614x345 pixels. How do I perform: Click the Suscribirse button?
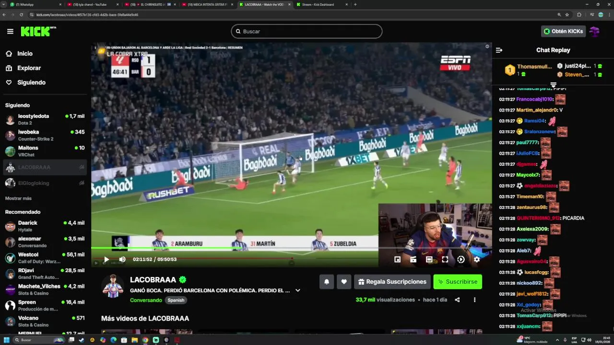458,282
